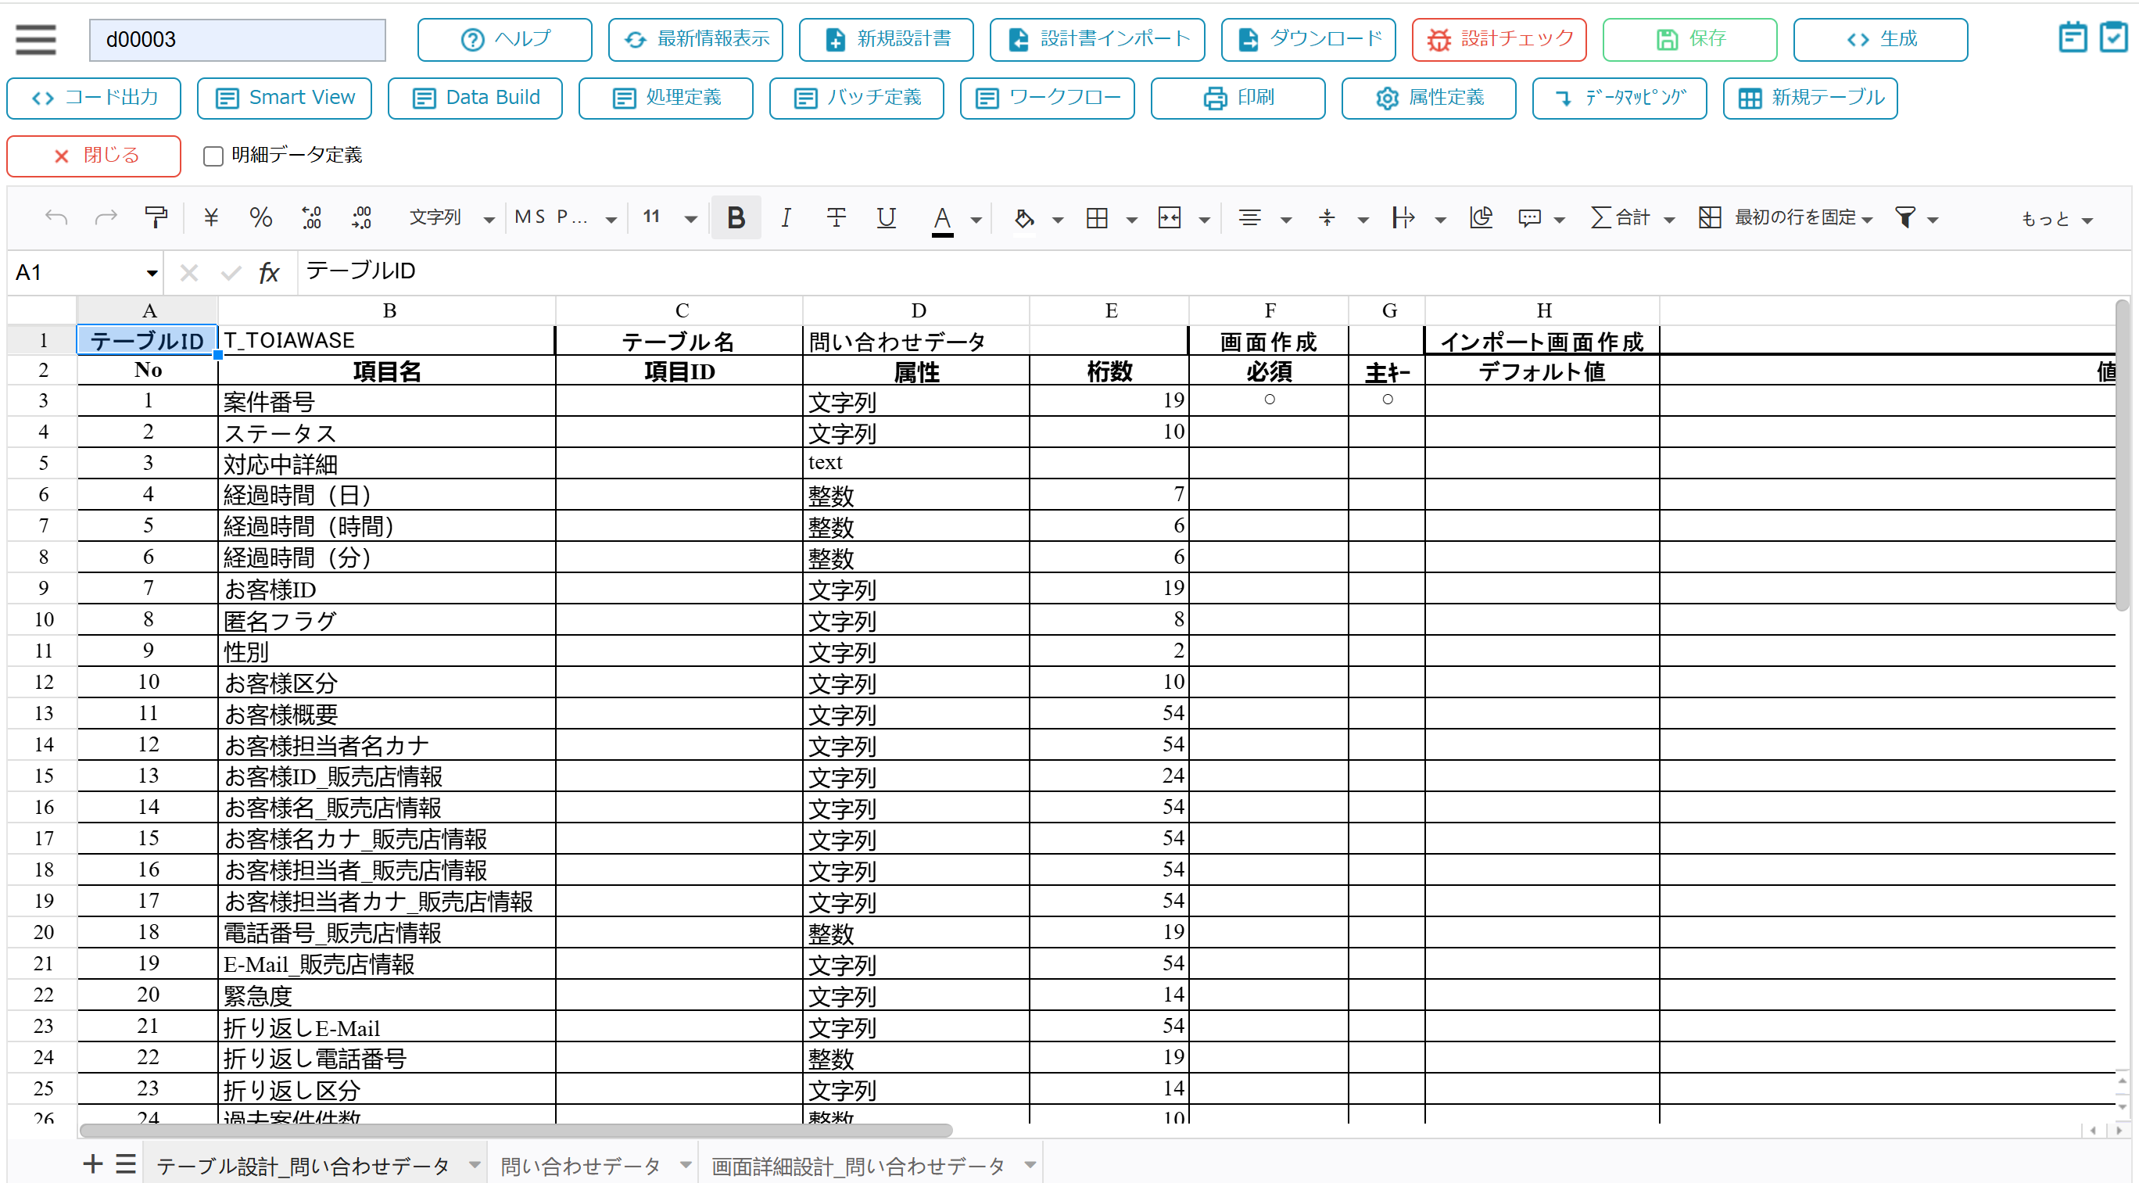Open 処理定義 screen
This screenshot has height=1183, width=2139.
[x=666, y=98]
